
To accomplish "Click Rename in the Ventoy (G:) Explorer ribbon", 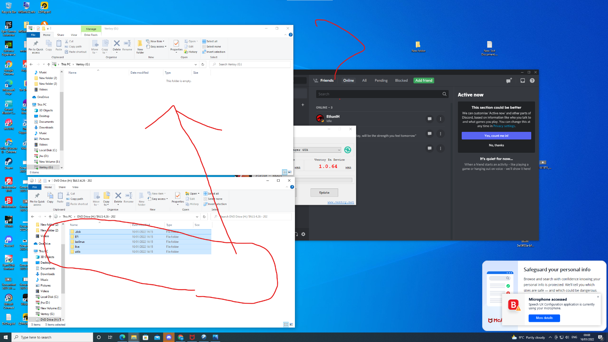I will [127, 45].
